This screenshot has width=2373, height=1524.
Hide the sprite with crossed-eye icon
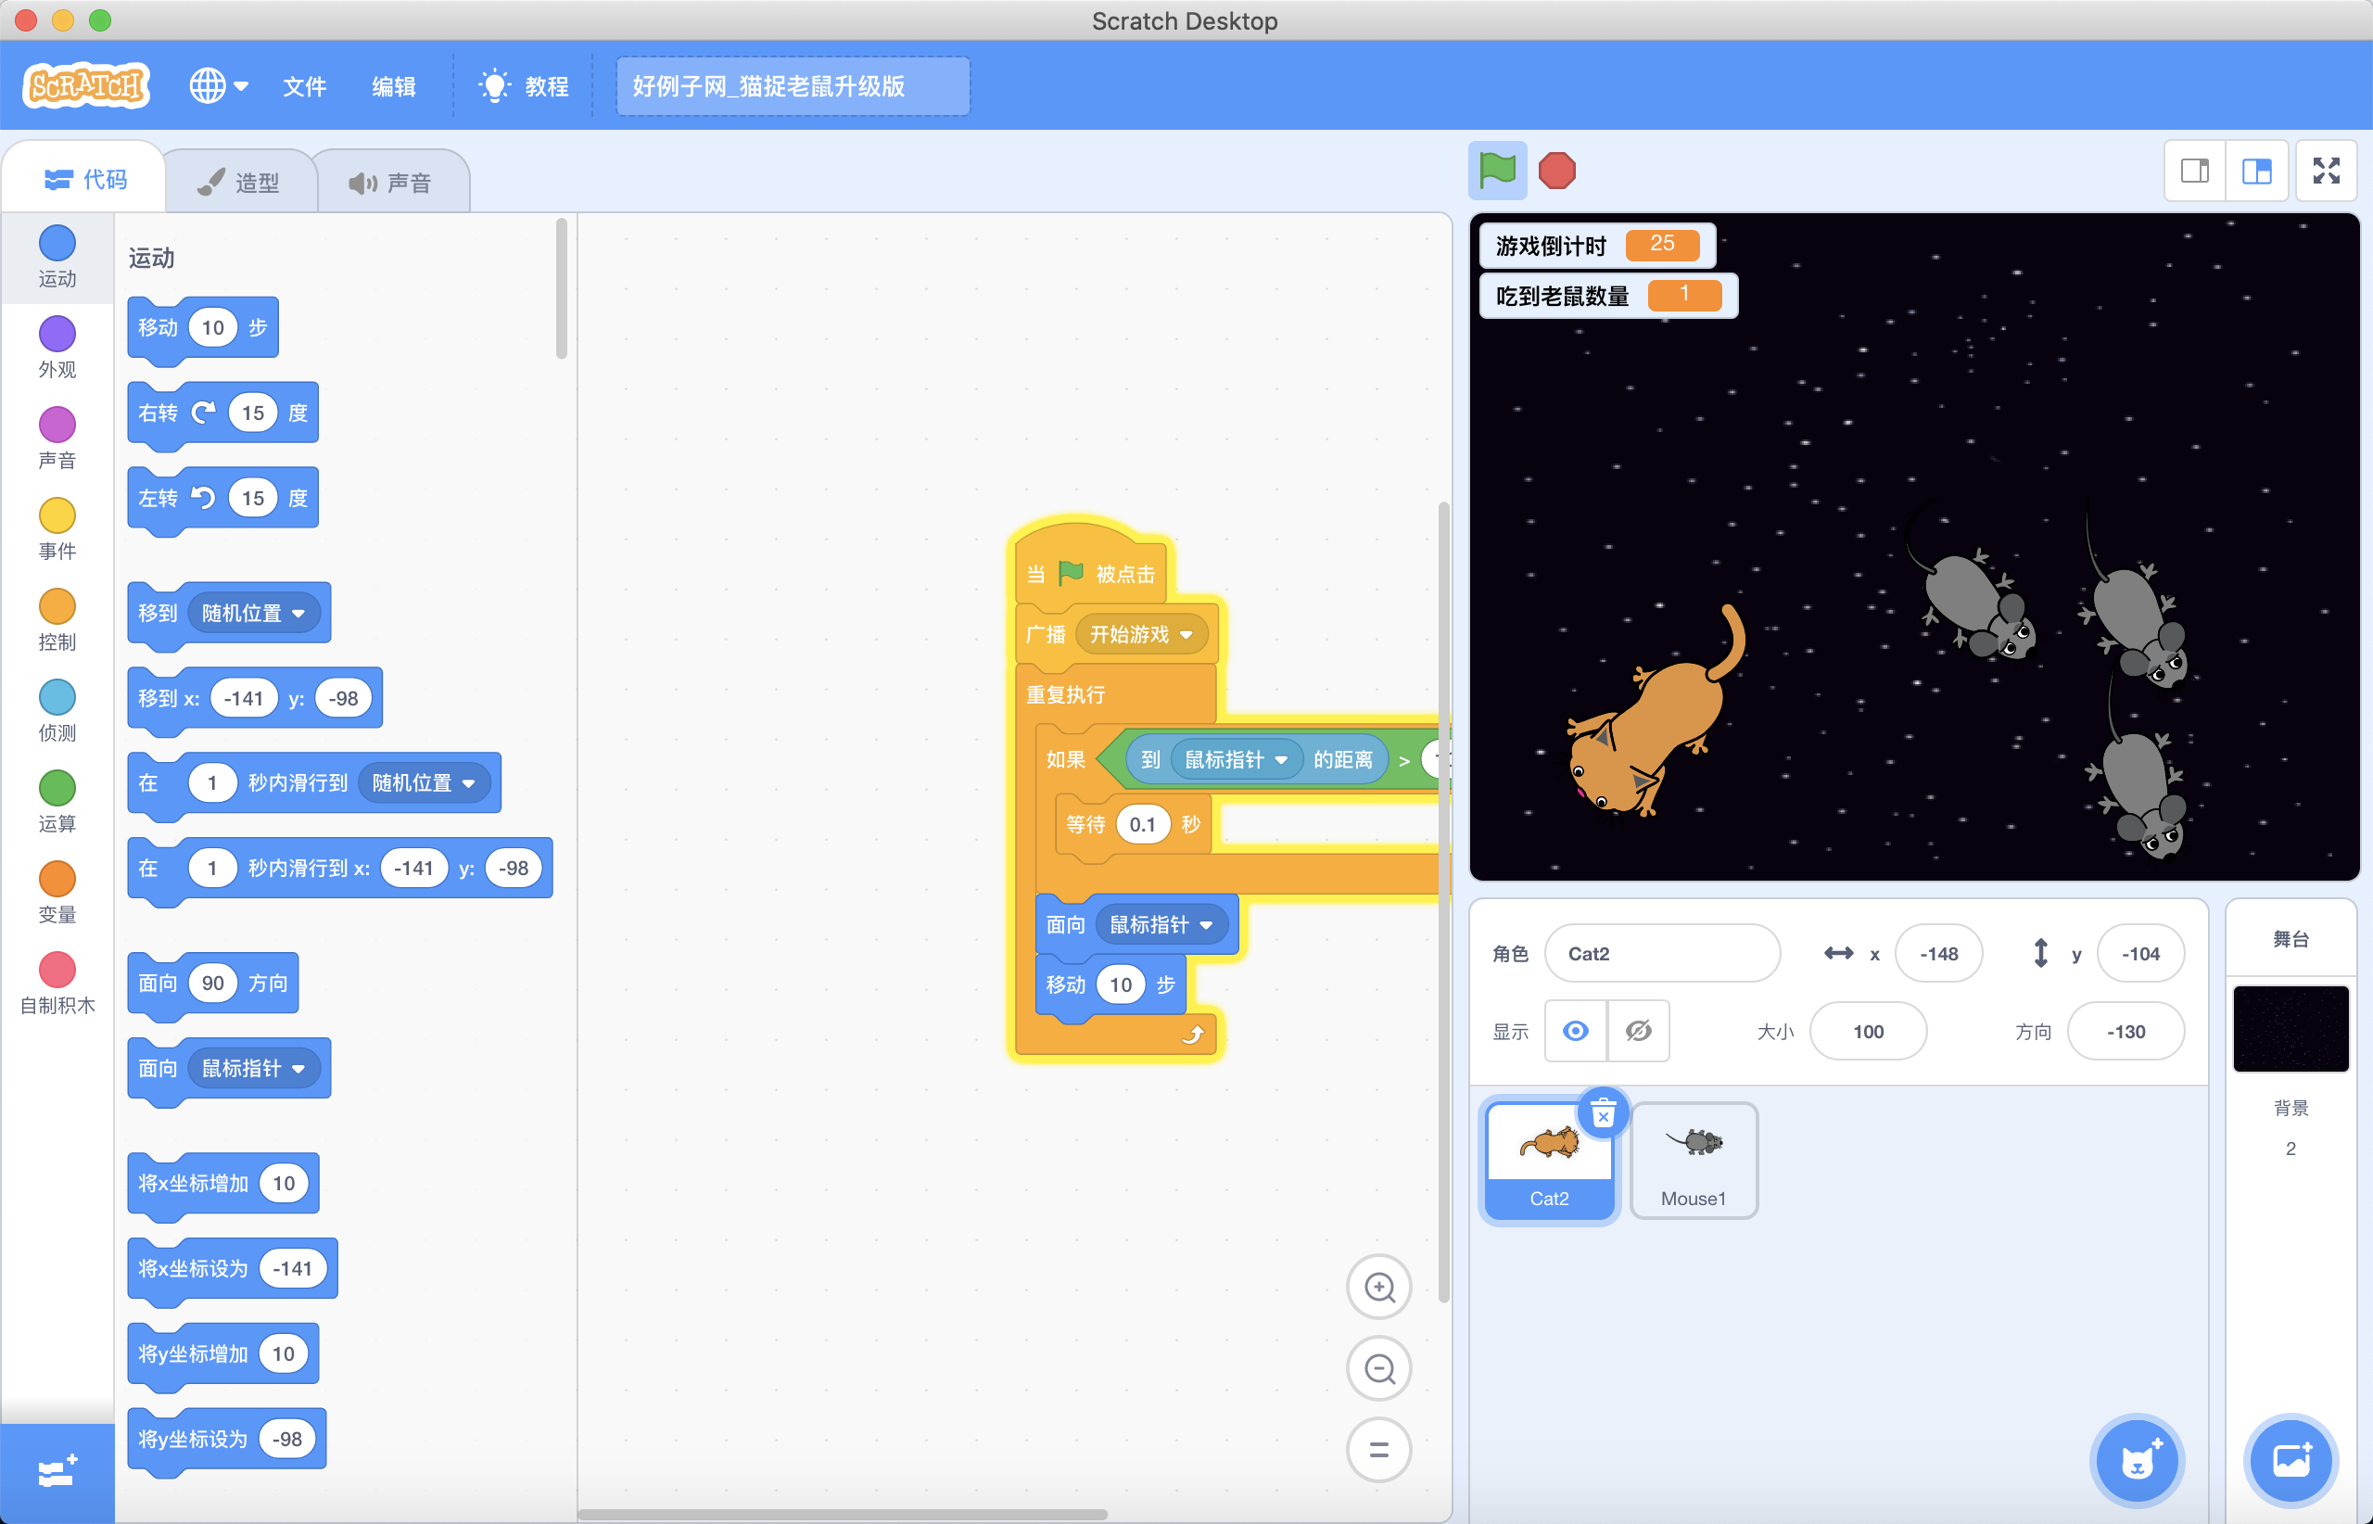click(1639, 1031)
